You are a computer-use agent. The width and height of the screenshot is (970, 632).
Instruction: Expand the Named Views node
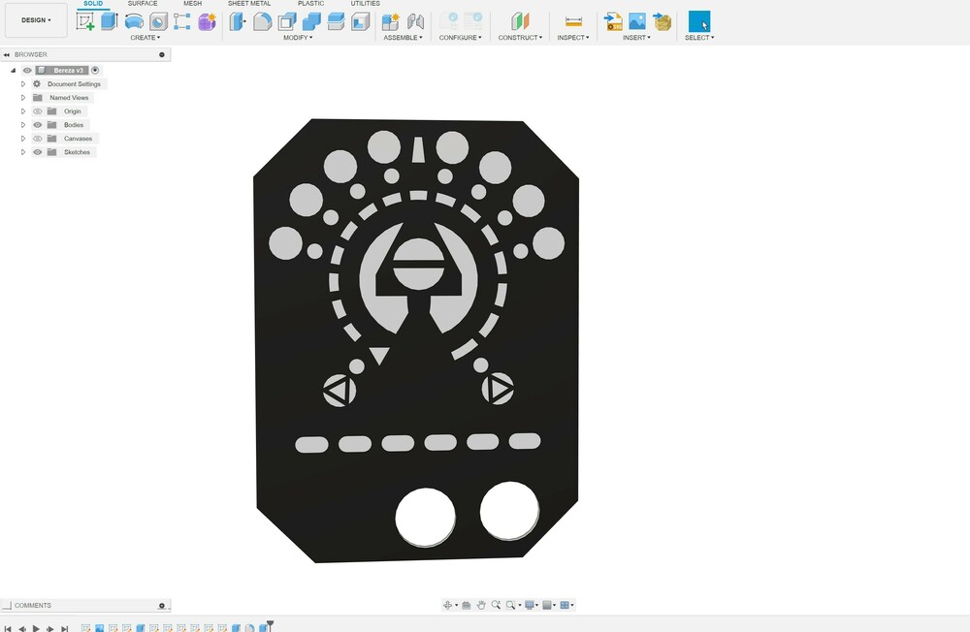(23, 98)
